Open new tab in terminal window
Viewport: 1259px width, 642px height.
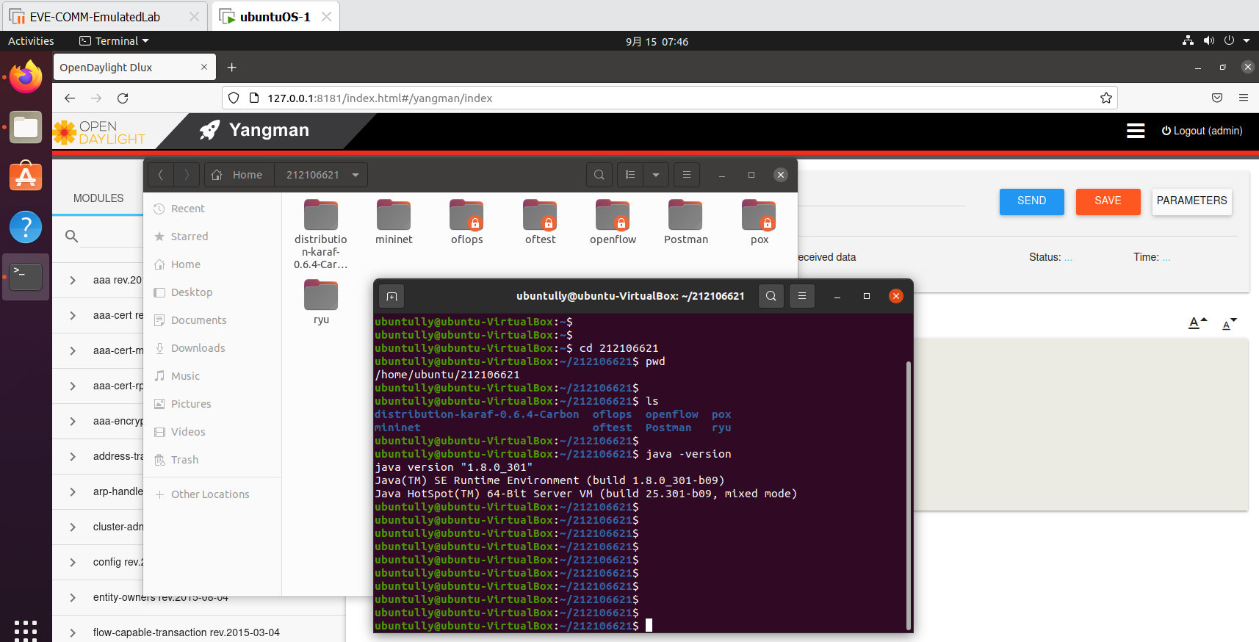[392, 296]
